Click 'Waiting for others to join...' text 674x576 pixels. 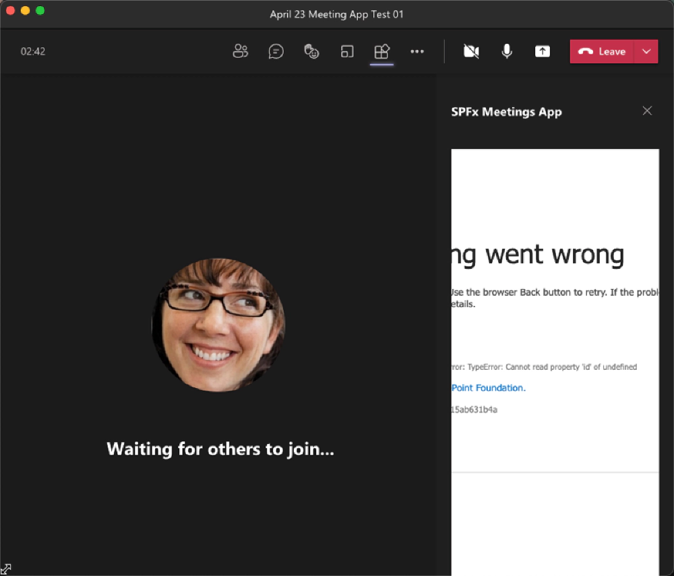(220, 449)
